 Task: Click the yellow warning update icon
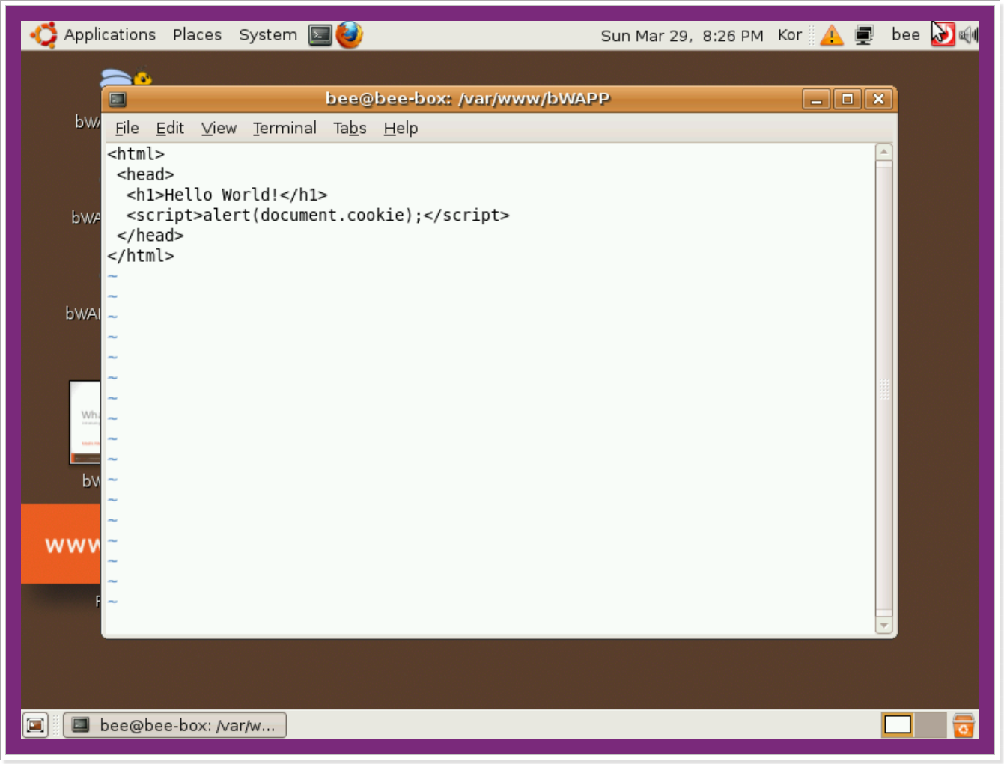coord(832,35)
